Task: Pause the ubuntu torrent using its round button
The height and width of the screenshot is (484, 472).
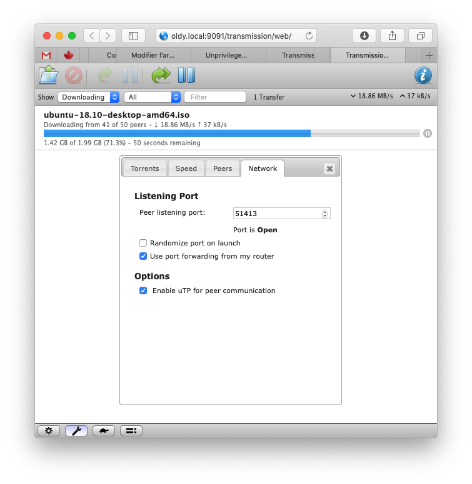Action: coord(427,133)
